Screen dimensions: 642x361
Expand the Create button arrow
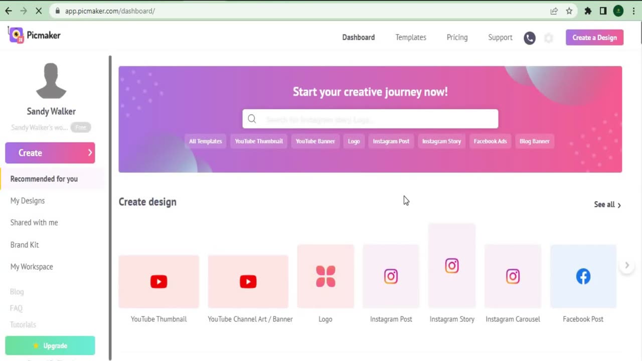pyautogui.click(x=90, y=153)
